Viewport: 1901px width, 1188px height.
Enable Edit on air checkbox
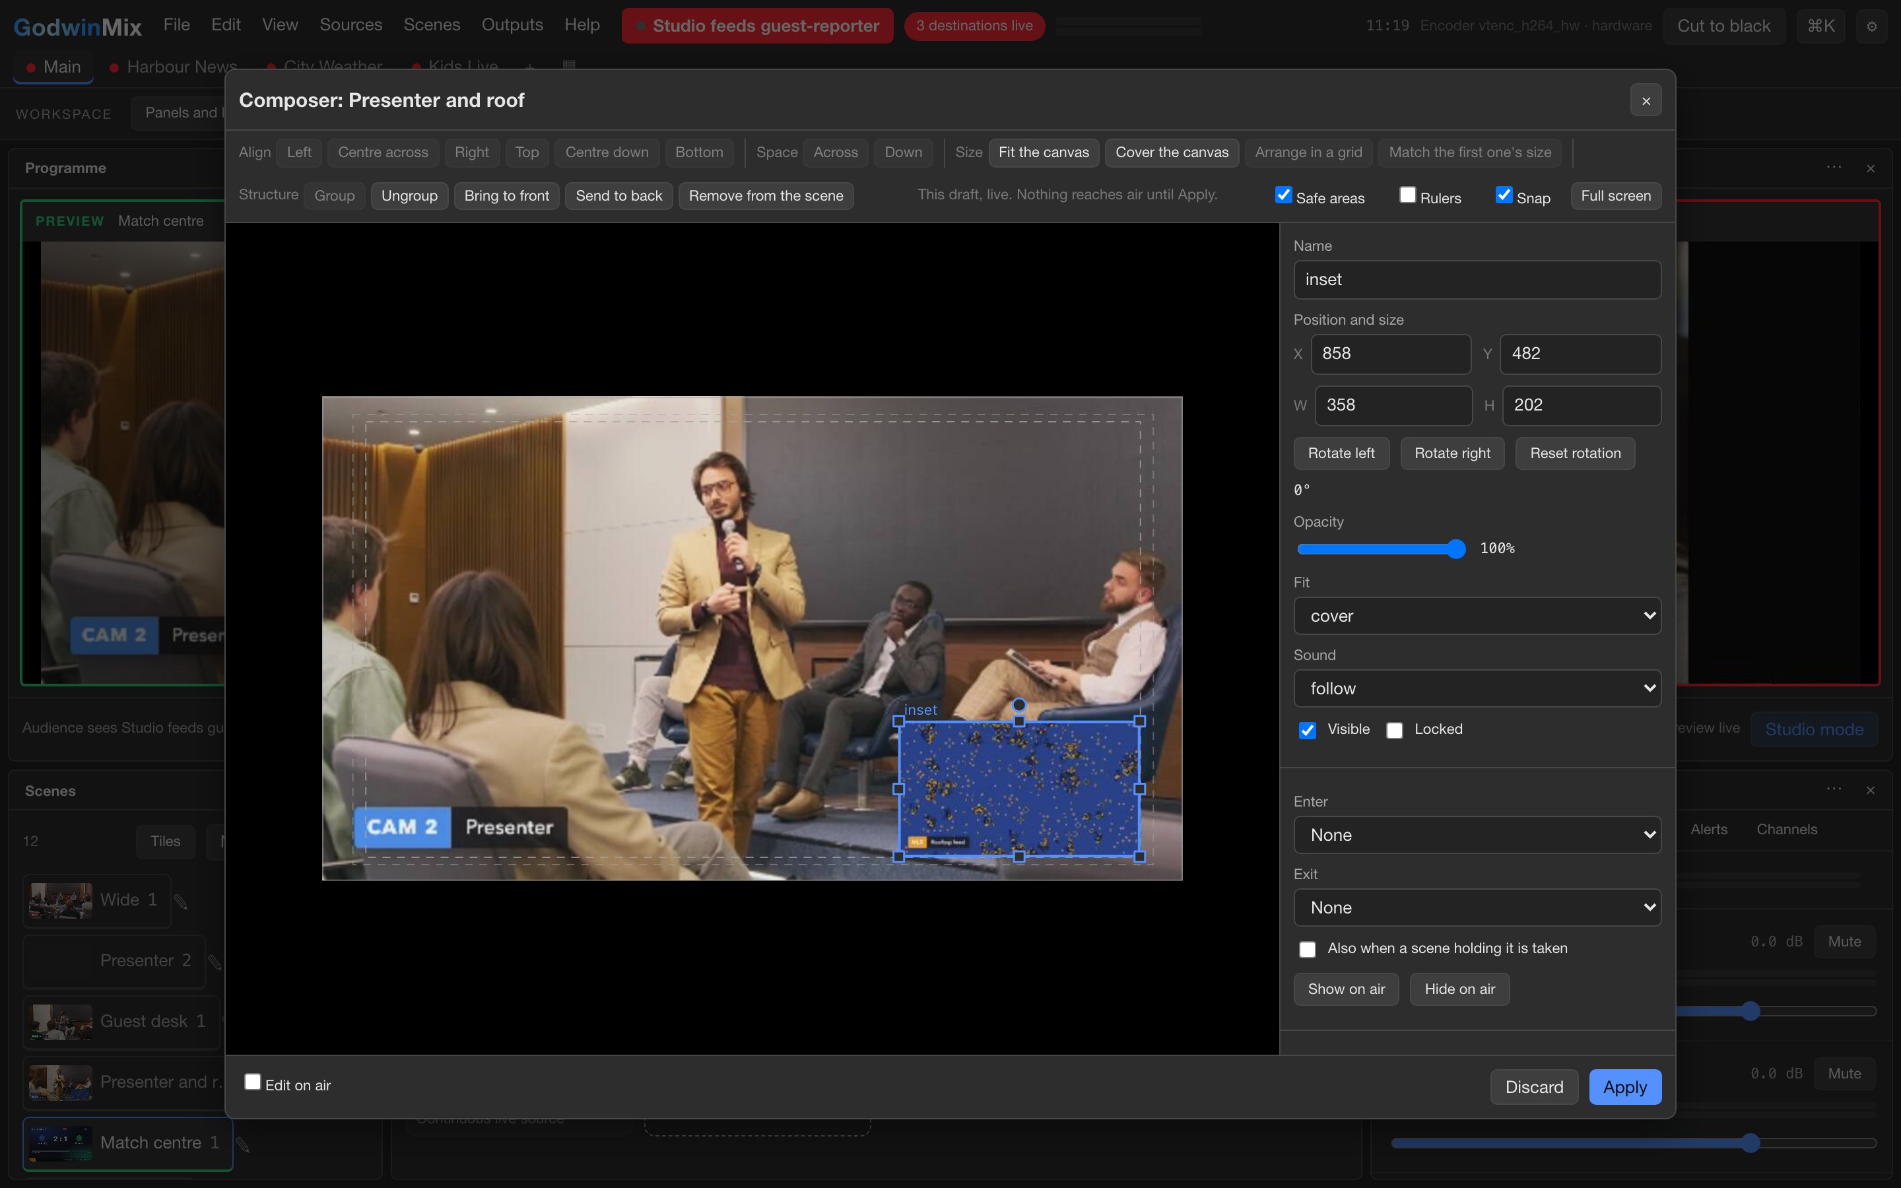click(x=252, y=1082)
